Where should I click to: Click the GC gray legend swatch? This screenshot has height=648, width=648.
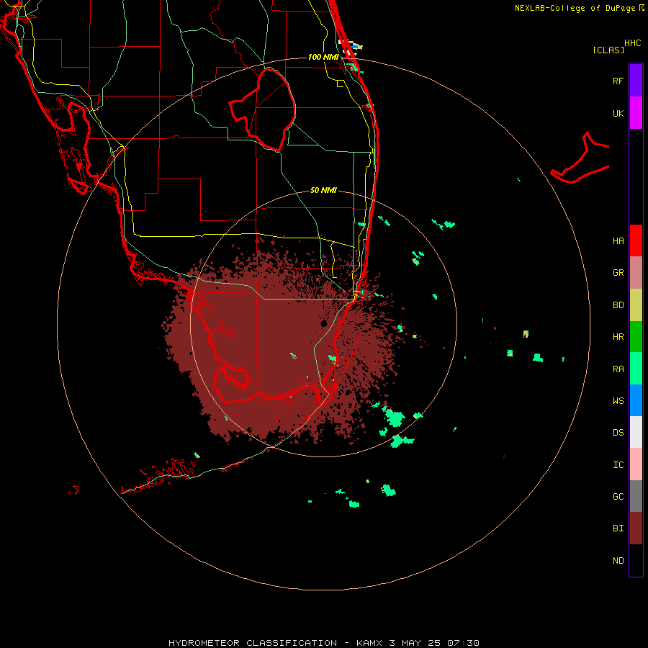(636, 496)
